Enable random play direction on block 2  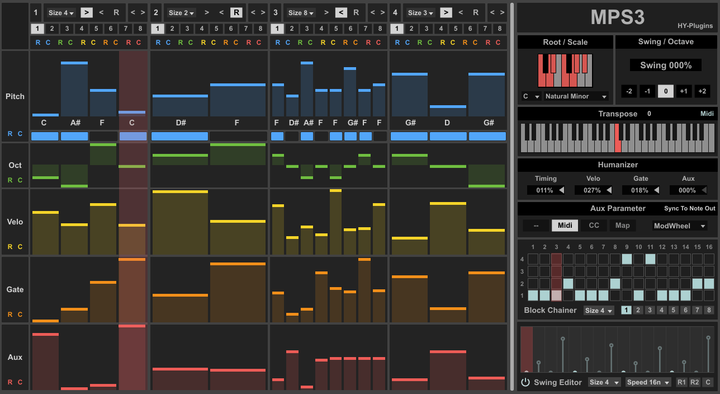point(236,12)
